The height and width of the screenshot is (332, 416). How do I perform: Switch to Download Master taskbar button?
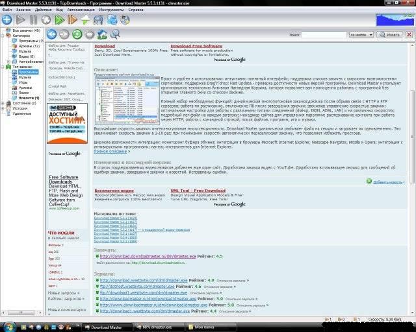104,327
